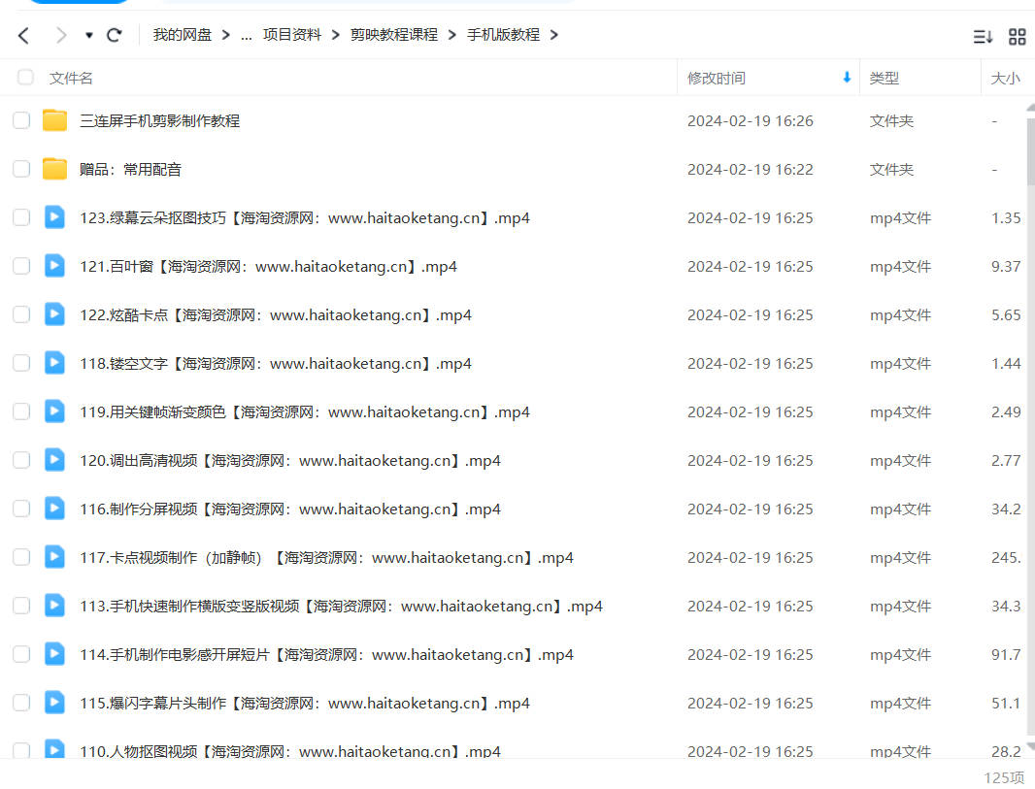The image size is (1035, 789).
Task: Expand the chevron after 项目资料
Action: 335,35
